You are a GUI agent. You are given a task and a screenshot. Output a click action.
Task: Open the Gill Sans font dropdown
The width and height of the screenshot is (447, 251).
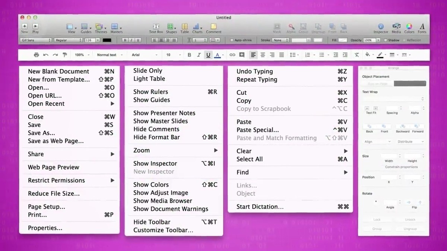point(36,40)
